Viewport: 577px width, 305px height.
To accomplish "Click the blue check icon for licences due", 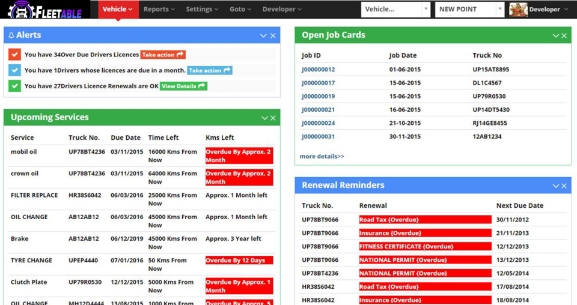I will (x=14, y=70).
